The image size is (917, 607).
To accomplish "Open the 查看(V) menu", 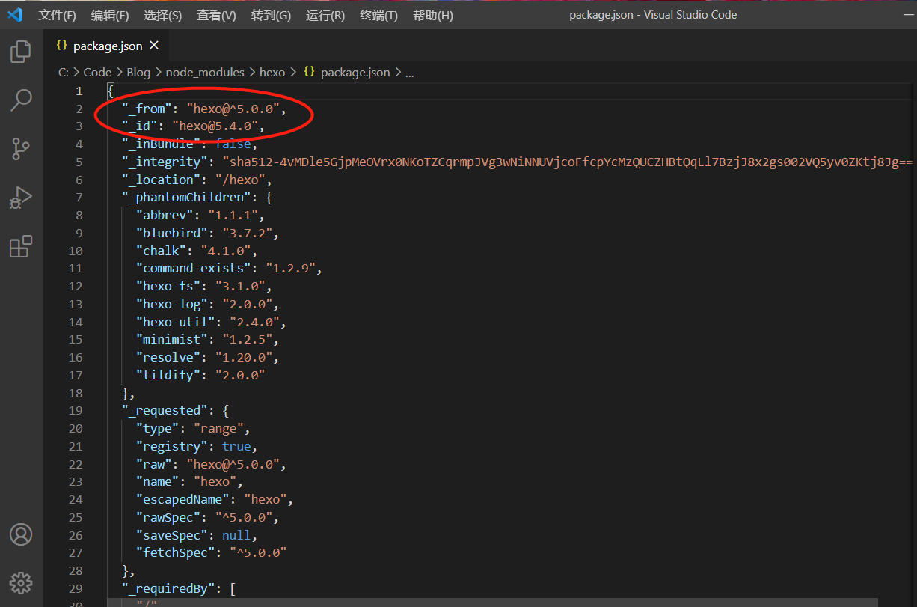I will tap(216, 15).
